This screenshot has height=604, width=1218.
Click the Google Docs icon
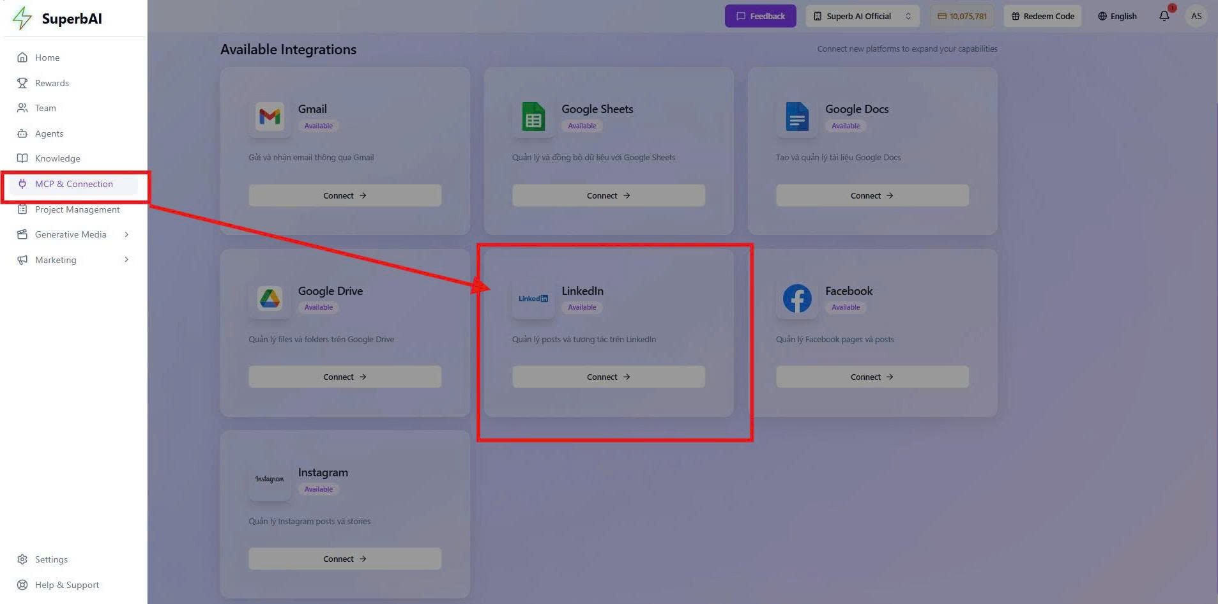tap(796, 117)
